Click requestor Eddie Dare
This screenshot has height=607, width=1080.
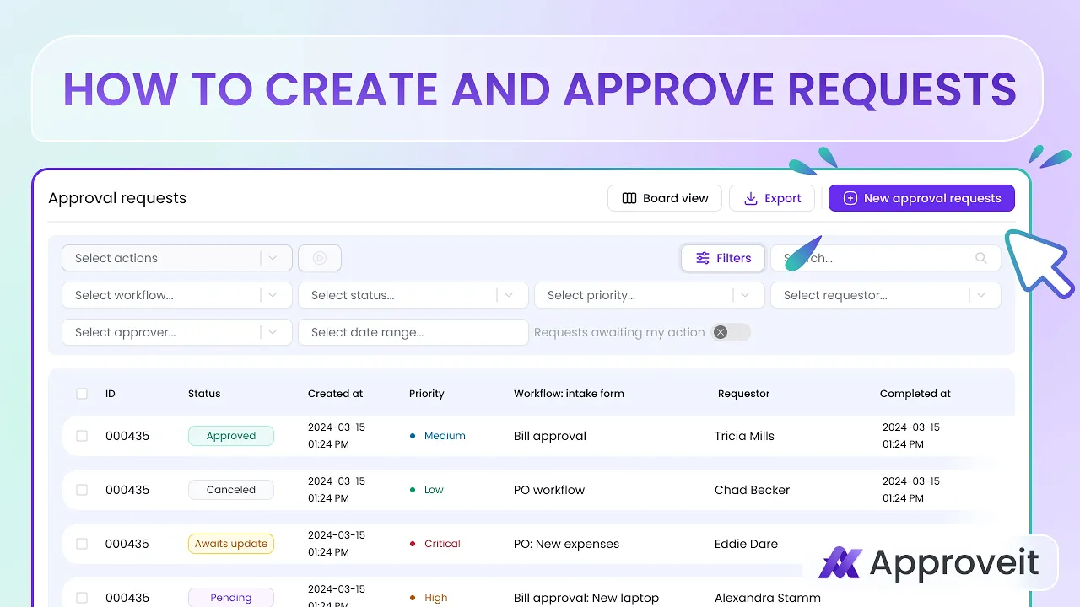pos(746,544)
